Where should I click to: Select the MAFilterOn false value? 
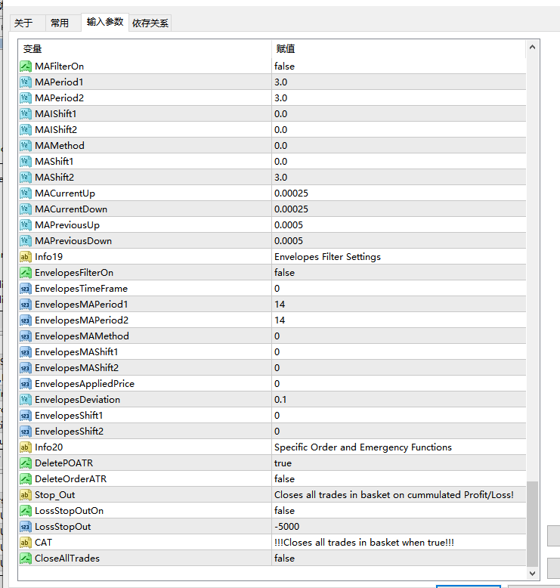tap(284, 67)
